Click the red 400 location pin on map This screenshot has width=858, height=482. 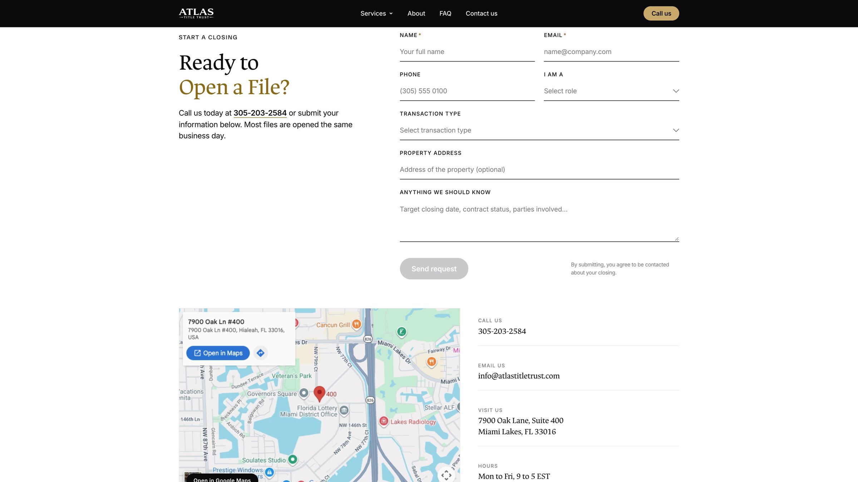(x=319, y=394)
